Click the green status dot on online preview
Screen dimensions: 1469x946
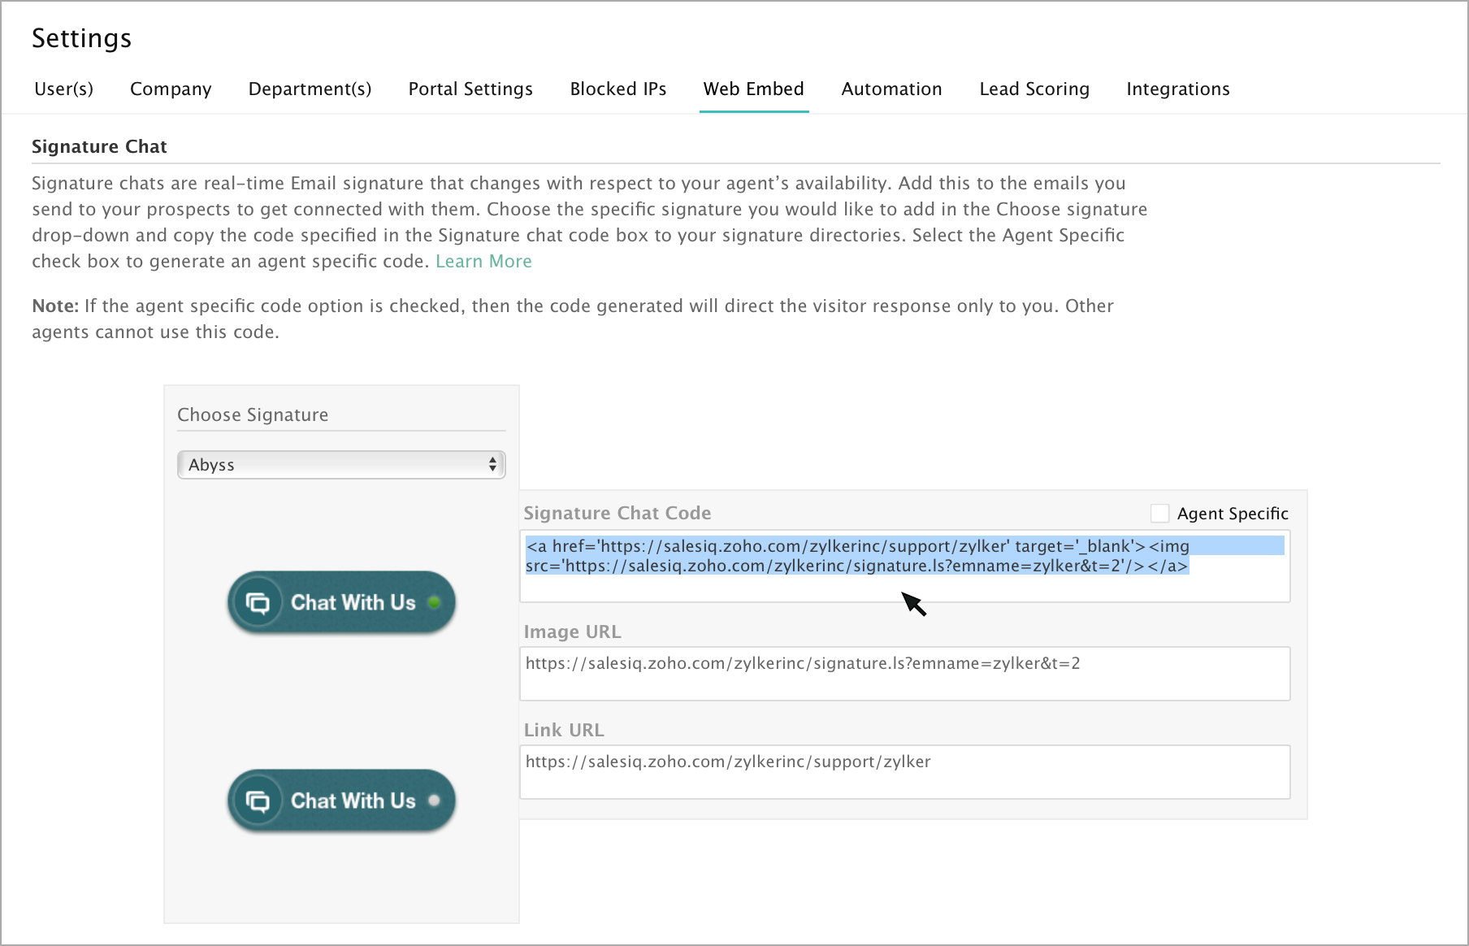435,602
